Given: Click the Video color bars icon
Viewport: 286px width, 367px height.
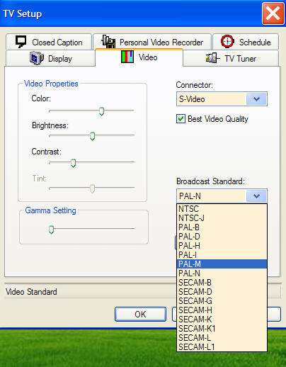Looking at the screenshot, I should [127, 57].
